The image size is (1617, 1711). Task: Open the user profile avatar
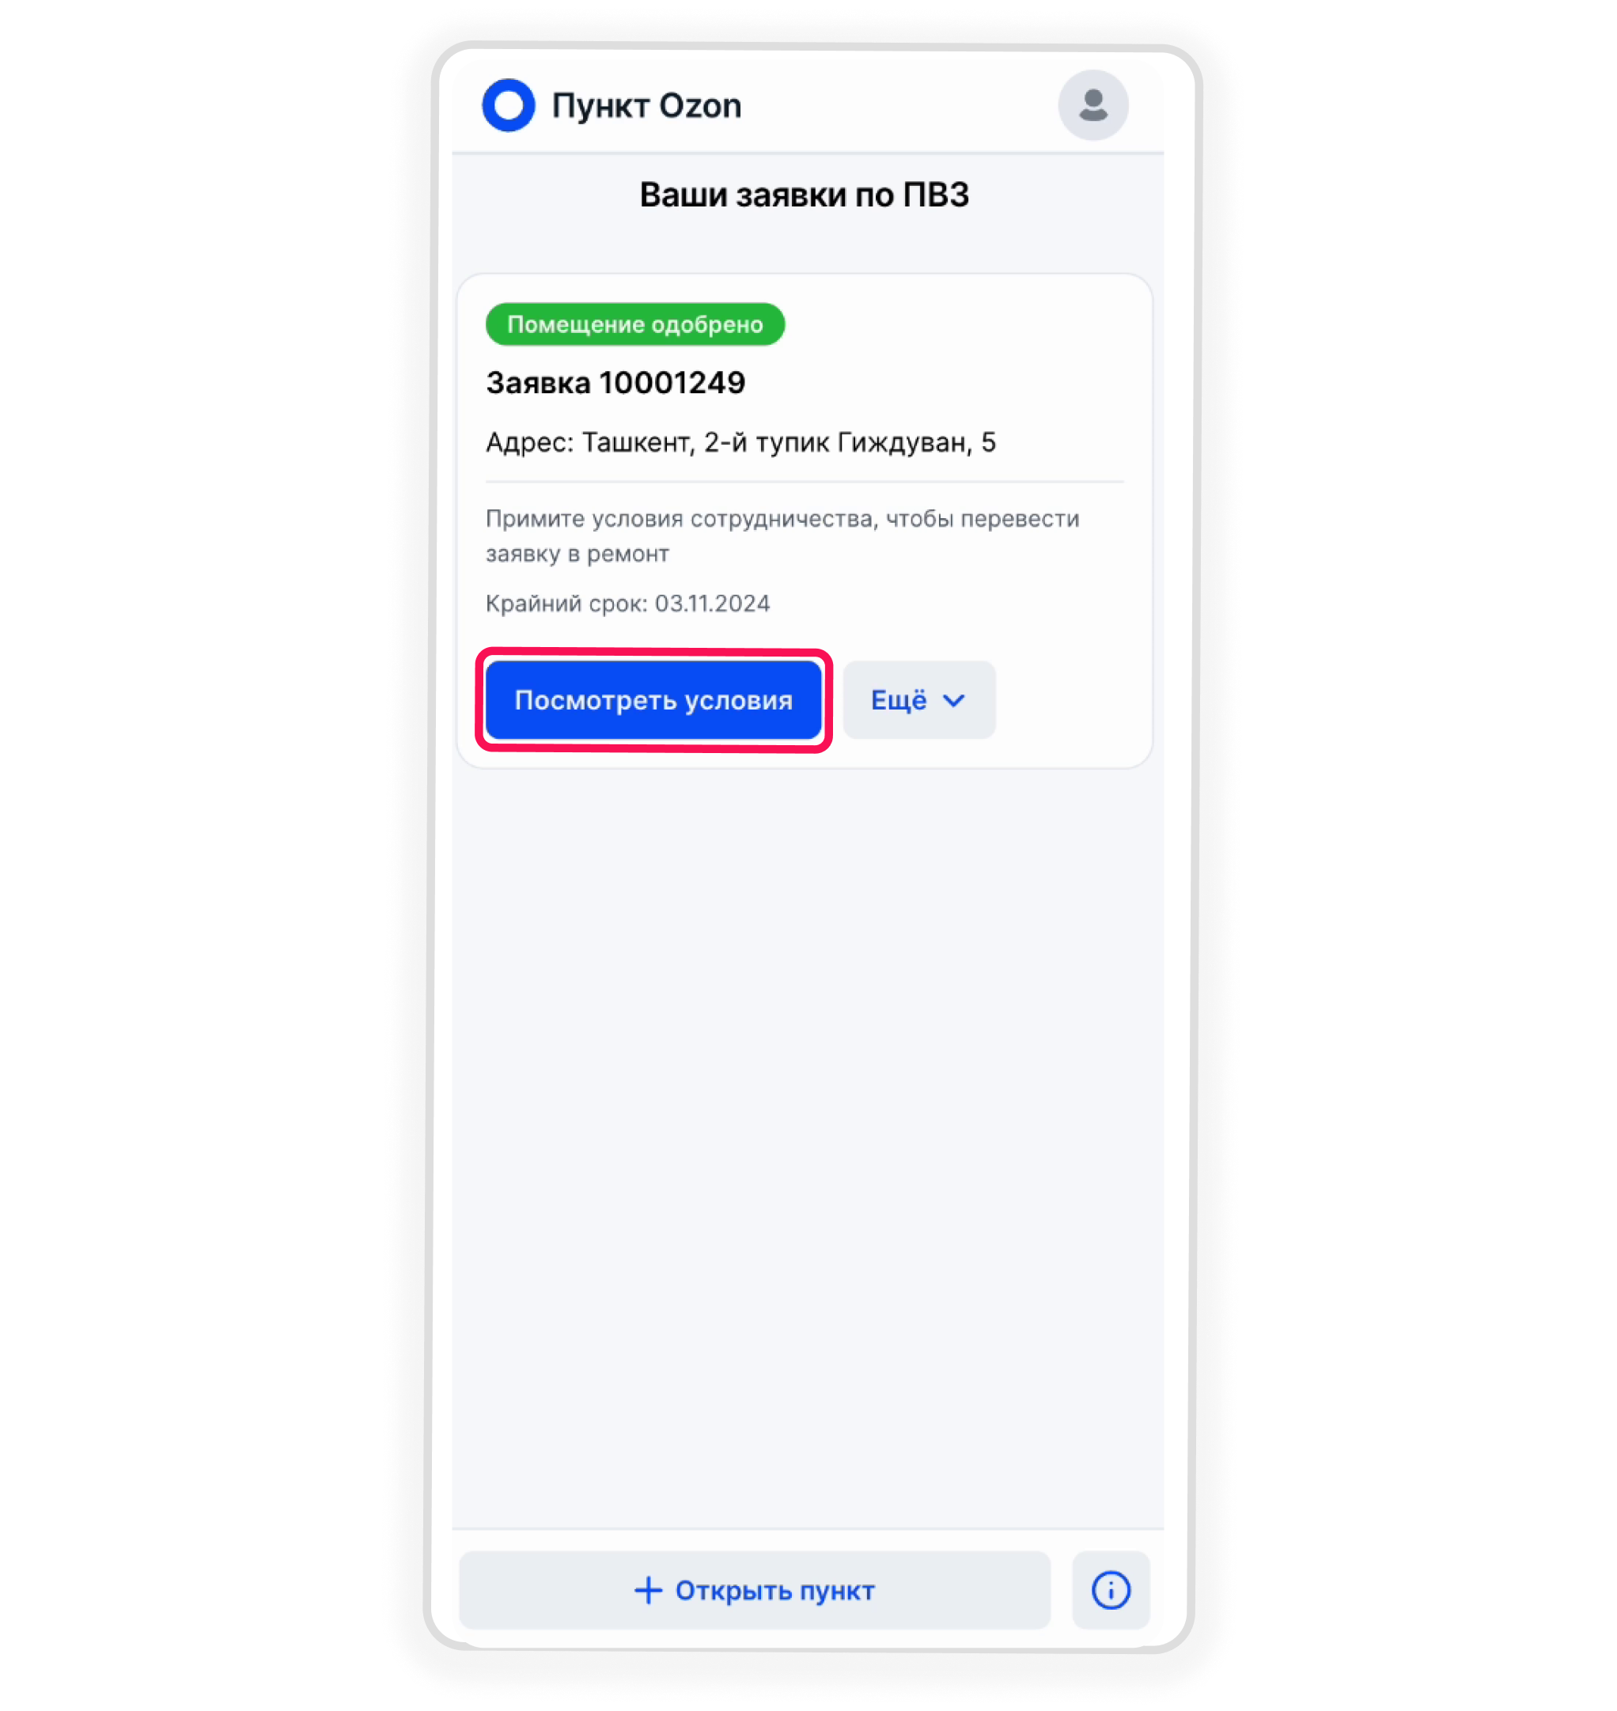1093,105
